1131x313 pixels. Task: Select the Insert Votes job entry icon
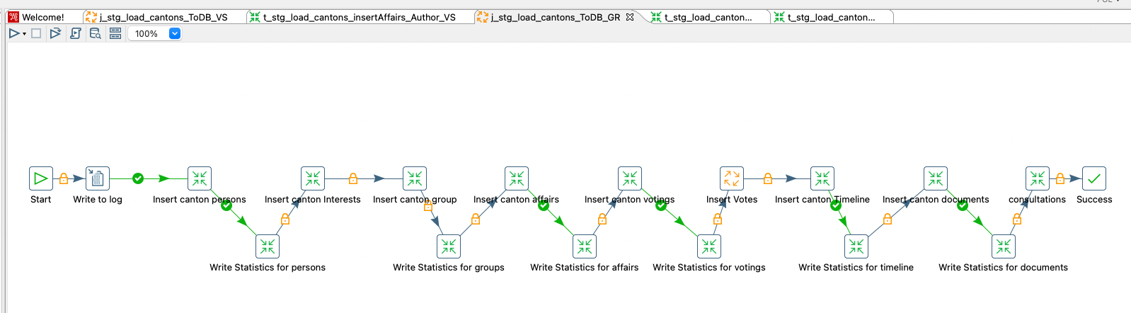click(732, 178)
